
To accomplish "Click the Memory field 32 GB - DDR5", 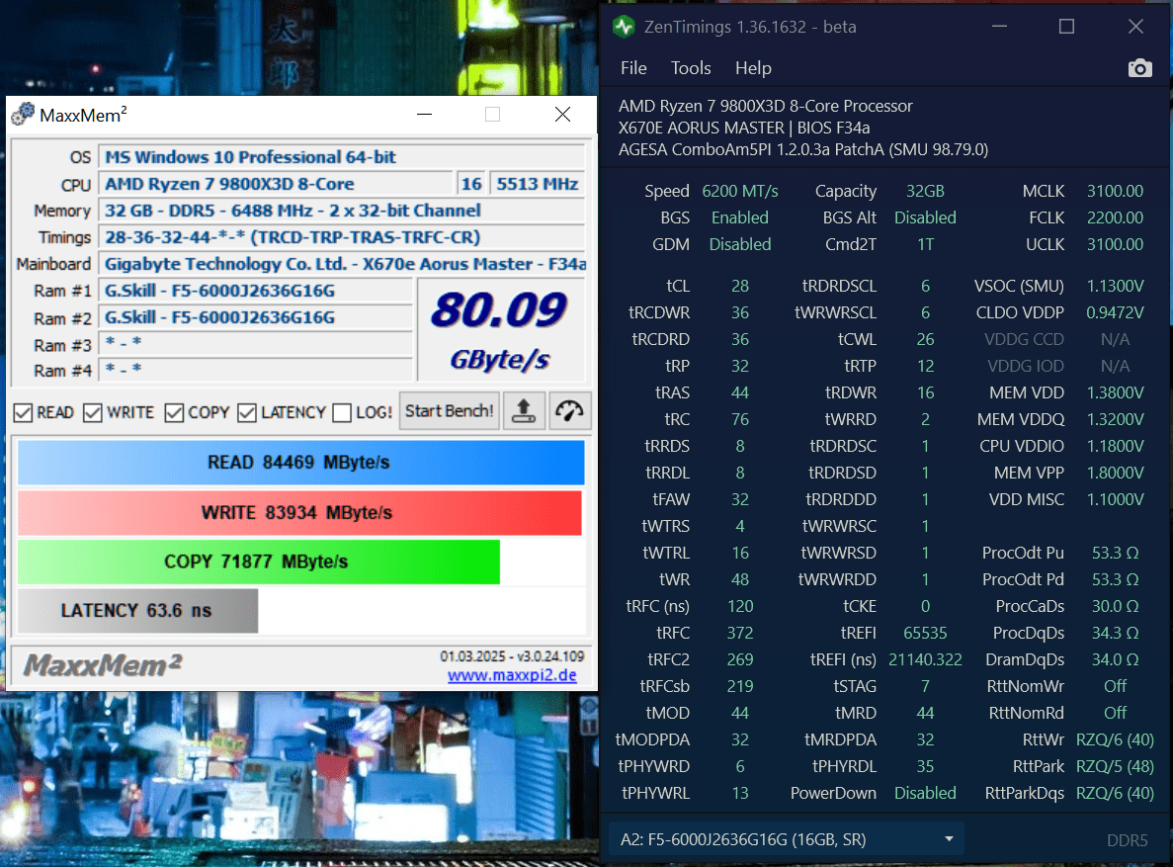I will [x=341, y=211].
